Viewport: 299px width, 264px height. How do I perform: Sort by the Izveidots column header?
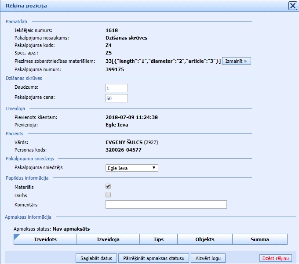(45, 239)
